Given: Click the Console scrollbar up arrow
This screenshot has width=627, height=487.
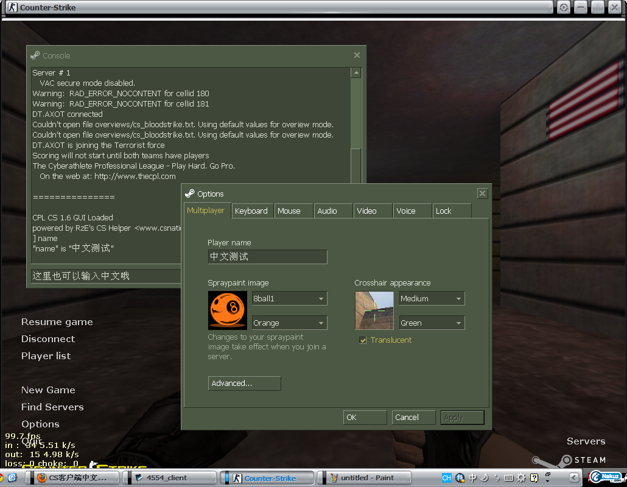Looking at the screenshot, I should coord(356,73).
